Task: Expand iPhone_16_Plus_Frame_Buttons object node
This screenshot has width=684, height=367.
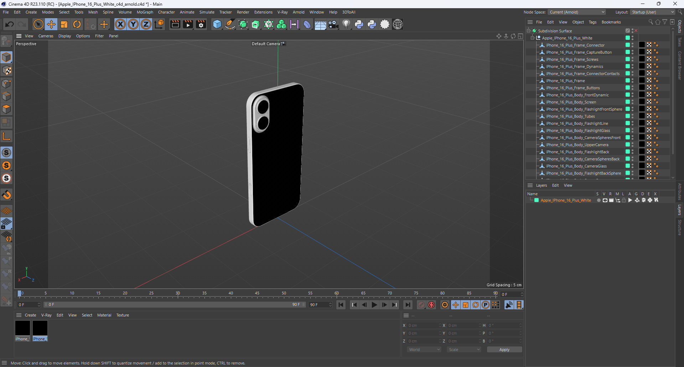Action: click(x=542, y=88)
